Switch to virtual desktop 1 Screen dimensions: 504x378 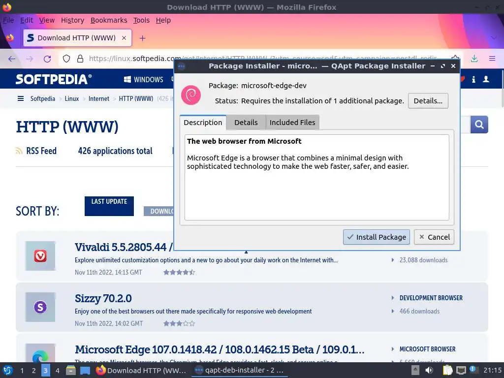(x=22, y=371)
